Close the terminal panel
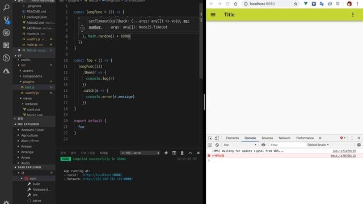The width and height of the screenshot is (363, 204). click(x=199, y=153)
